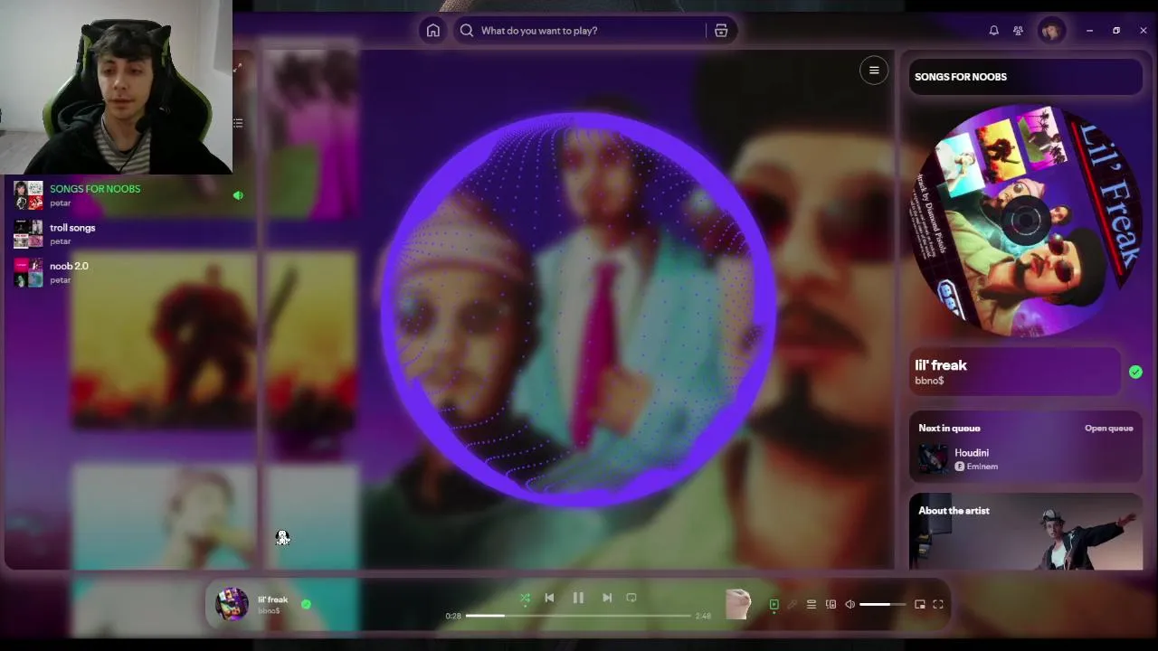Open the 'About the artist' card
This screenshot has width=1158, height=651.
click(x=1026, y=532)
